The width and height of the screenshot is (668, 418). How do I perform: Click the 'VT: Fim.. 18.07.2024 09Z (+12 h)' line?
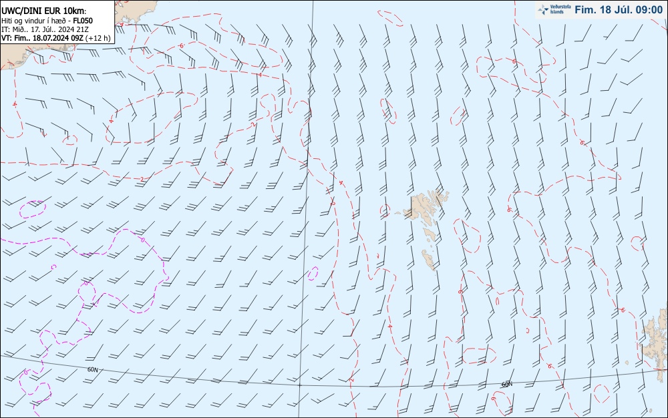[56, 38]
